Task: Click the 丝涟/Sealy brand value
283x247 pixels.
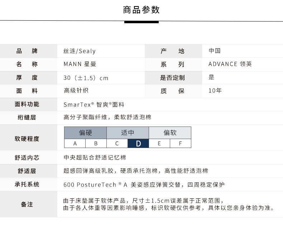Action: pos(80,51)
